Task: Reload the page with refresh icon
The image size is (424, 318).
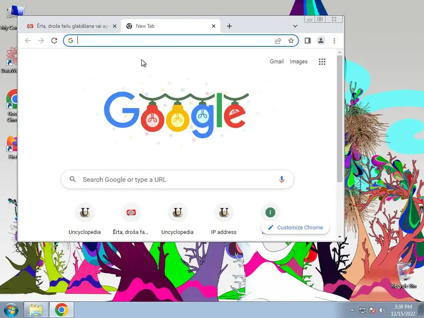Action: 54,41
